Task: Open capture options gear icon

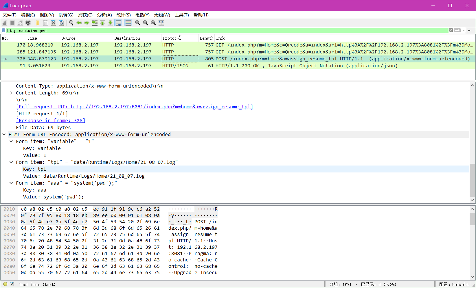Action: [x=28, y=23]
